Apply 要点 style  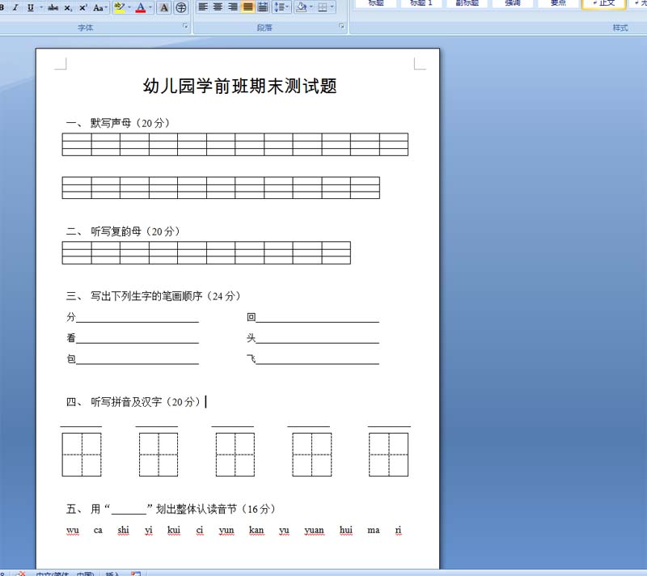coord(558,4)
